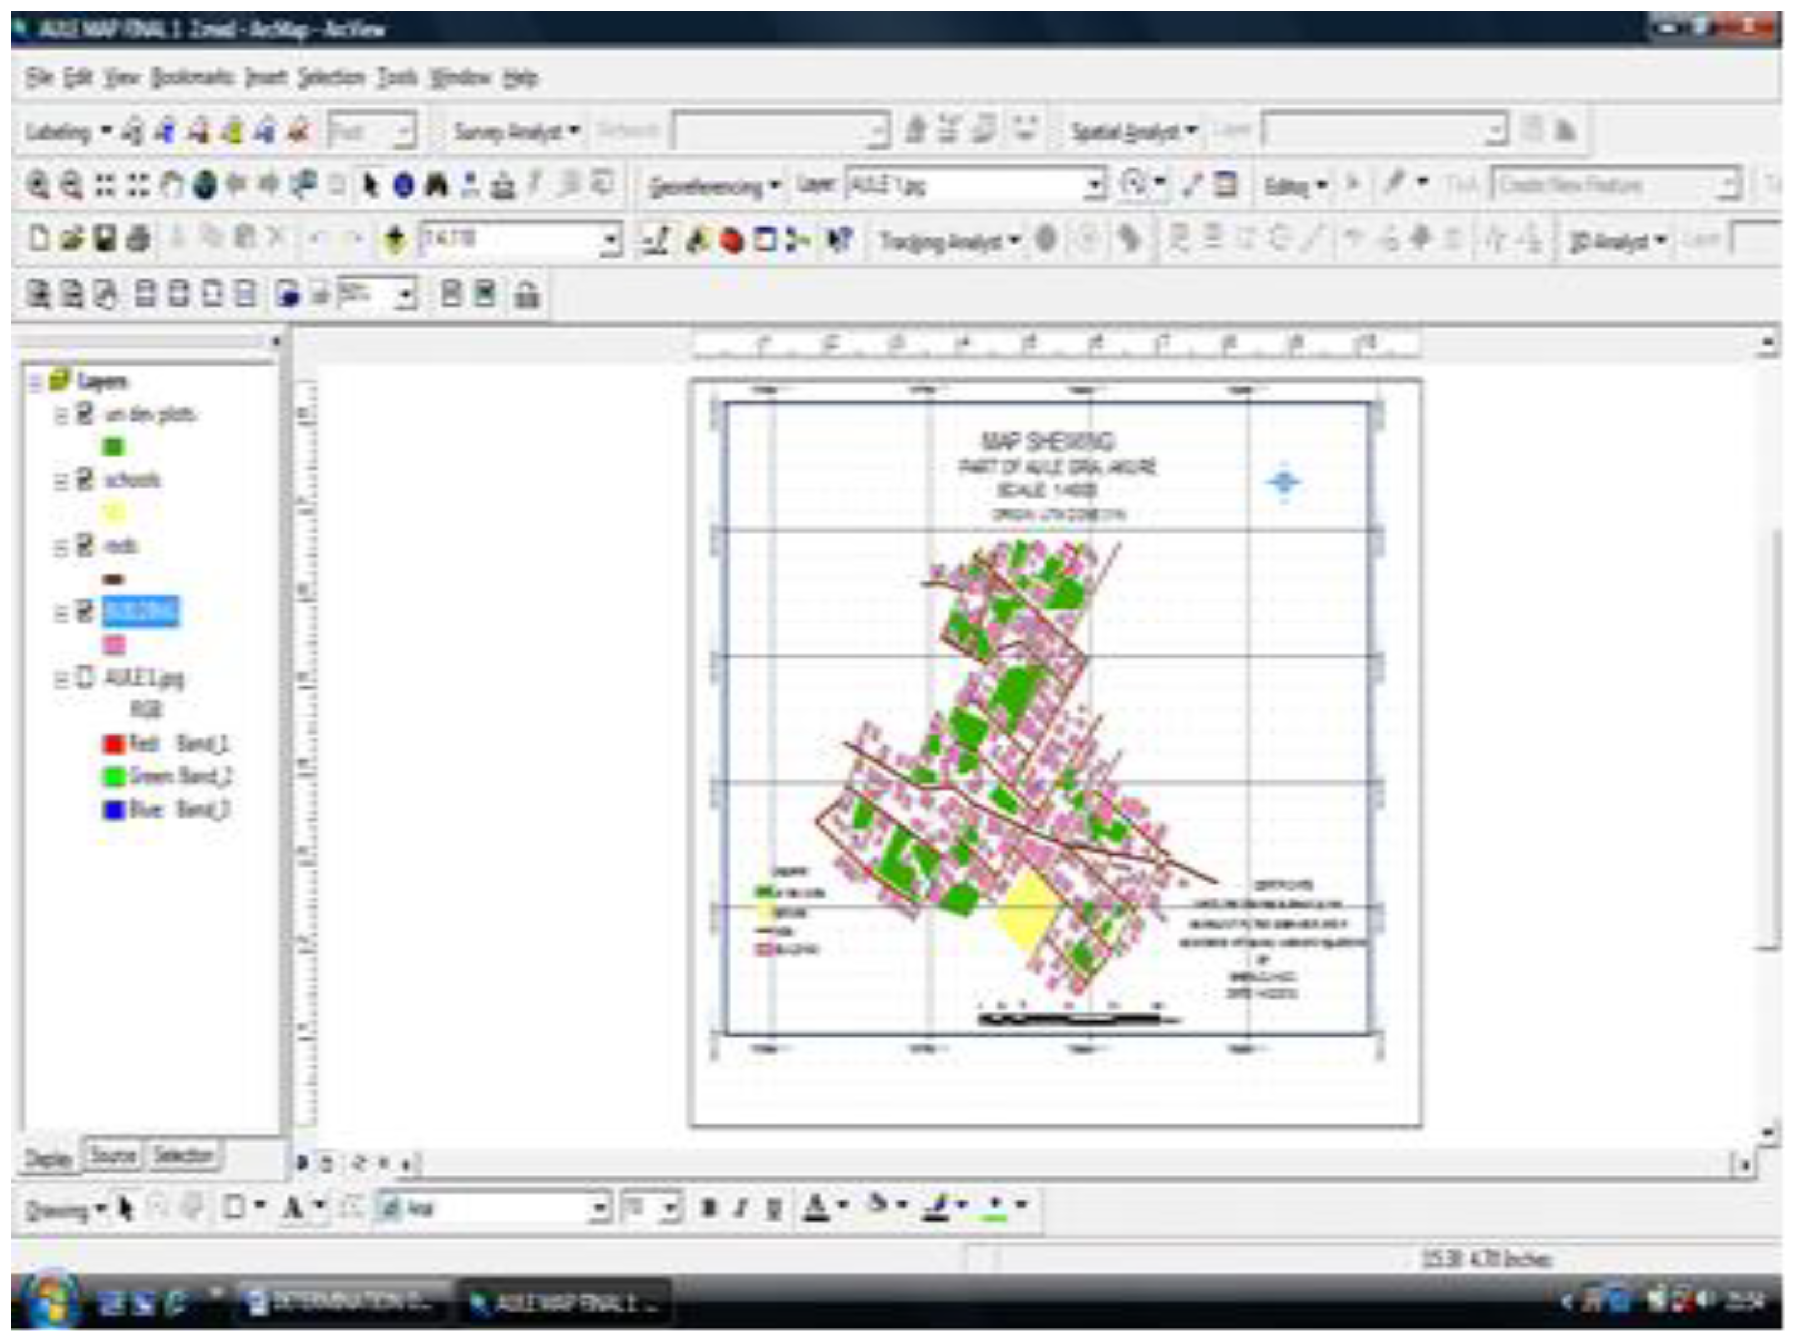Open the Selection menu
Image resolution: width=1799 pixels, height=1344 pixels.
point(331,77)
